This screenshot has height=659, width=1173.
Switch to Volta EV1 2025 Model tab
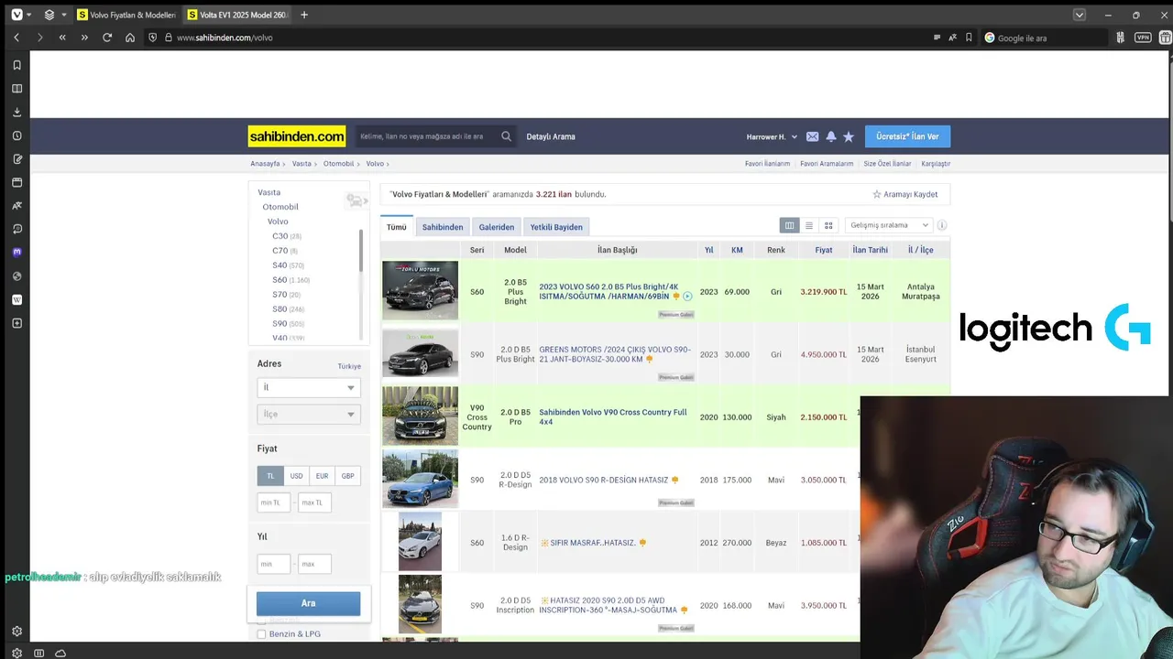237,15
